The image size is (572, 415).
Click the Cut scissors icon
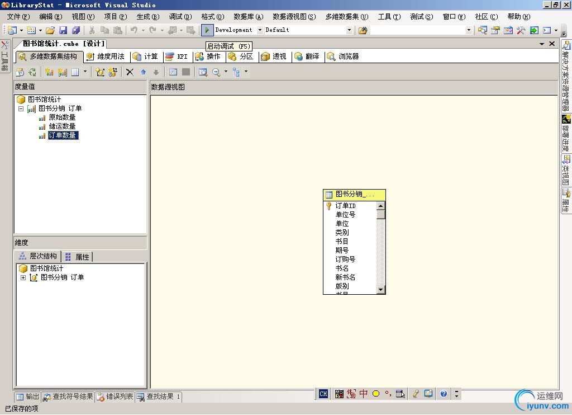click(x=92, y=30)
